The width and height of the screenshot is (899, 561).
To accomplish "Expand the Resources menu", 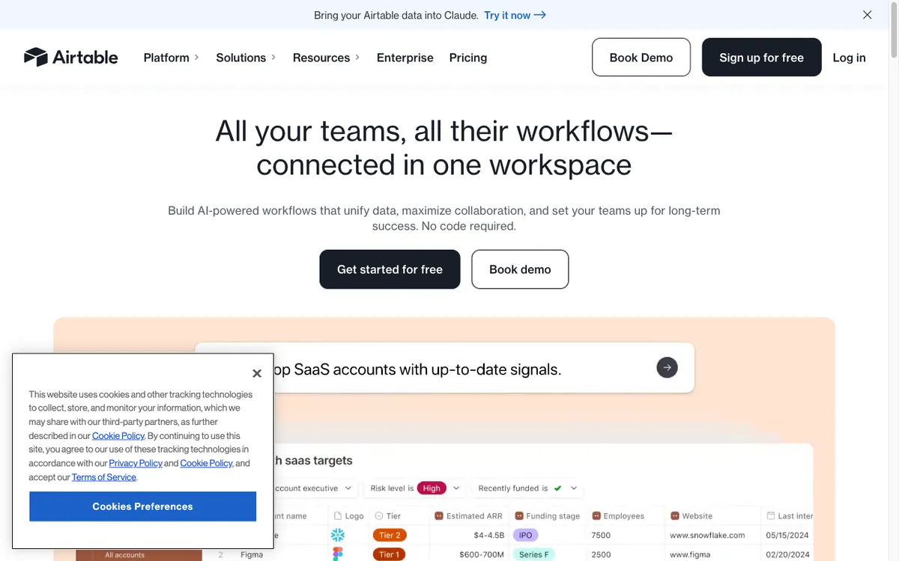I will (x=326, y=58).
